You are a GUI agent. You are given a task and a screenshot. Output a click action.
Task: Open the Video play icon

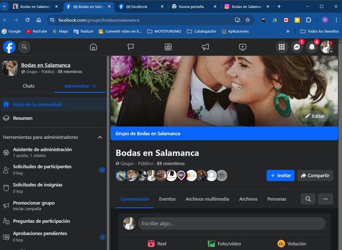pyautogui.click(x=243, y=47)
